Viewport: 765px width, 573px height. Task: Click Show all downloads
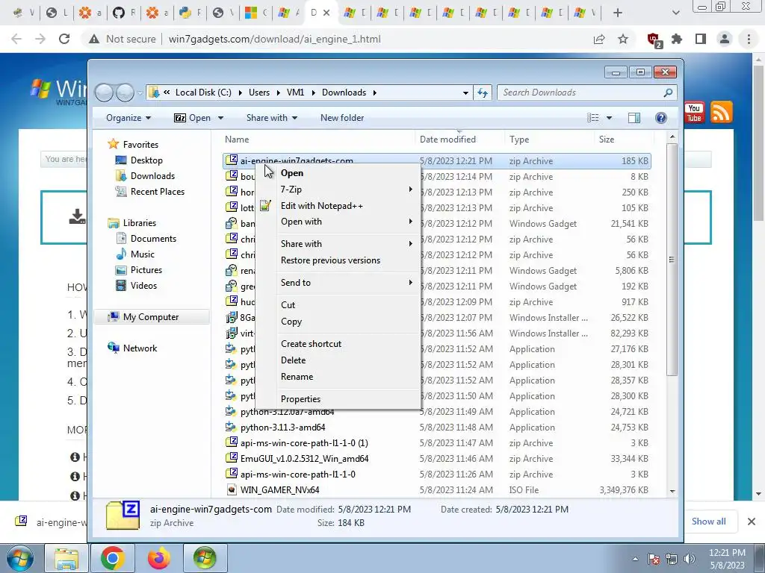click(x=708, y=522)
